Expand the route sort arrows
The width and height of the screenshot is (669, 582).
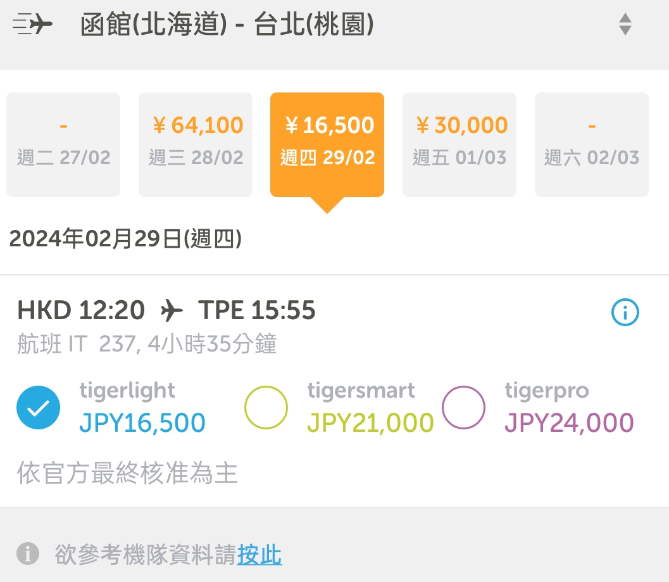click(x=625, y=24)
